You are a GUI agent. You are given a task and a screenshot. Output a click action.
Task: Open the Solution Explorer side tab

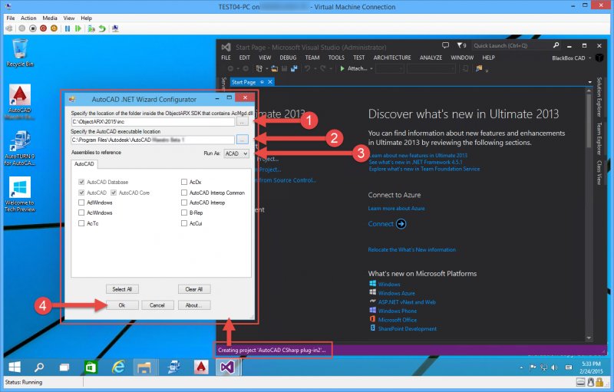tap(599, 97)
